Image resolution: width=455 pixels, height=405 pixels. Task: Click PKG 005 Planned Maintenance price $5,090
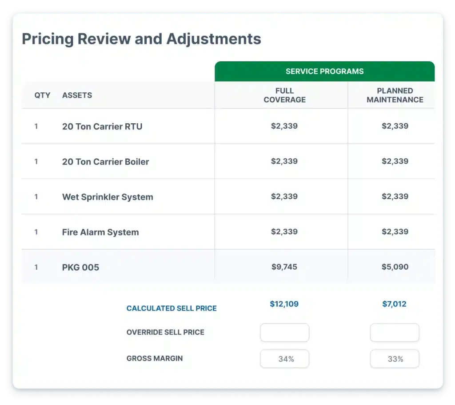pos(395,267)
